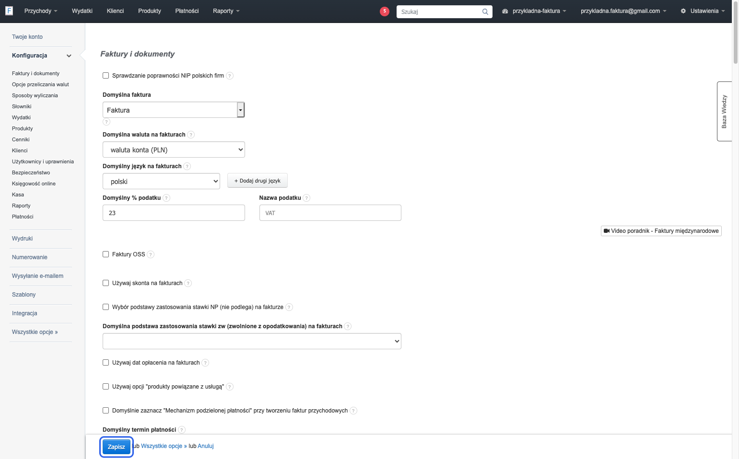
Task: Click help icon next to Sprawdzanie poprawności NIP
Action: (x=230, y=76)
